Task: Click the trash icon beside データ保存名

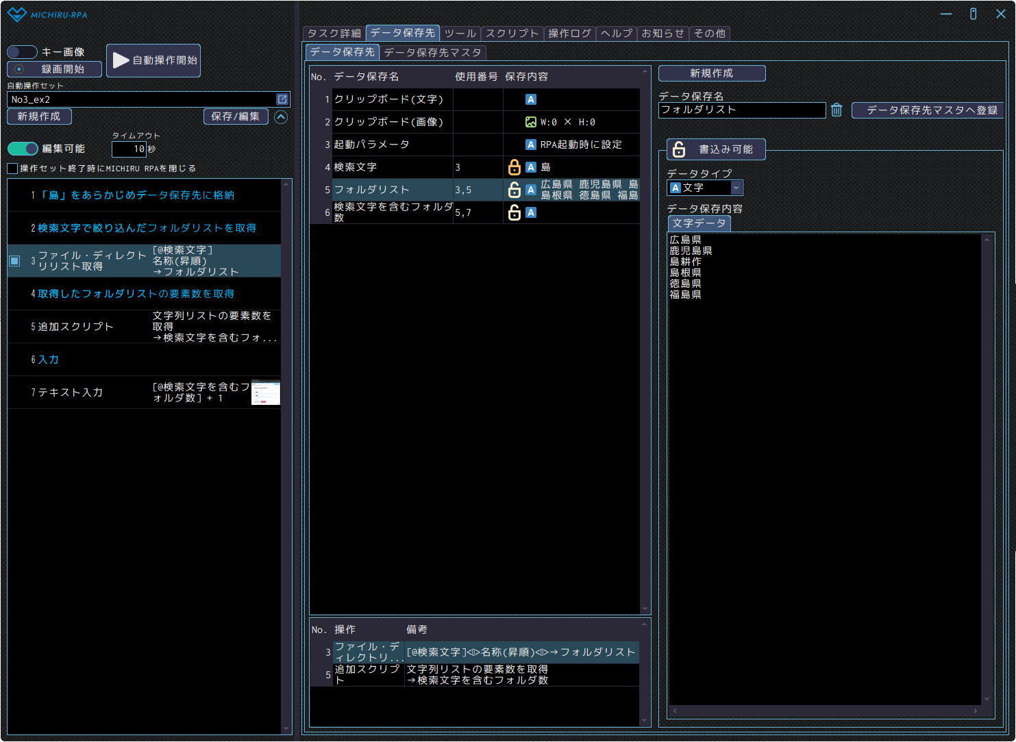Action: (837, 110)
